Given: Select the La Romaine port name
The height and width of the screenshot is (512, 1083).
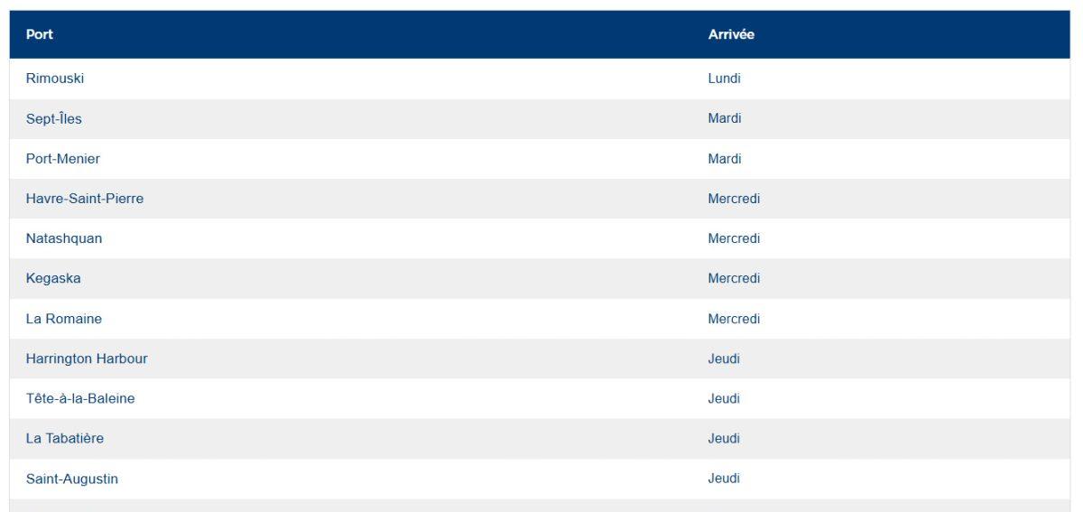Looking at the screenshot, I should pyautogui.click(x=64, y=319).
